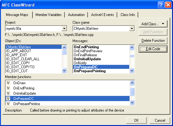Screen dimensions: 173x126
Task: Select OnDraw member function
Action: point(68,83)
